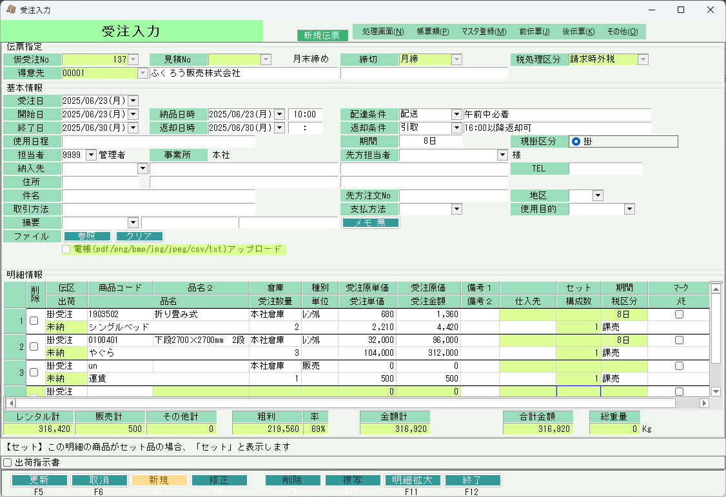Expand the 仮受注No dropdown
726x497 pixels.
[x=133, y=59]
